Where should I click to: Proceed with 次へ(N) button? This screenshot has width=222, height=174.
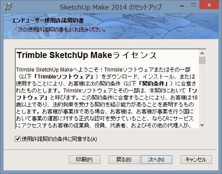[x=157, y=160]
